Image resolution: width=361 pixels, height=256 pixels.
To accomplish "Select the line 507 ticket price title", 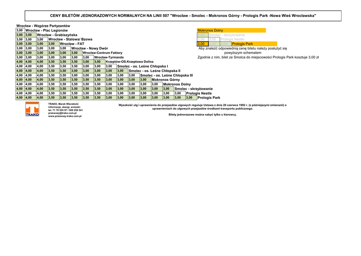I will pyautogui.click(x=183, y=16).
